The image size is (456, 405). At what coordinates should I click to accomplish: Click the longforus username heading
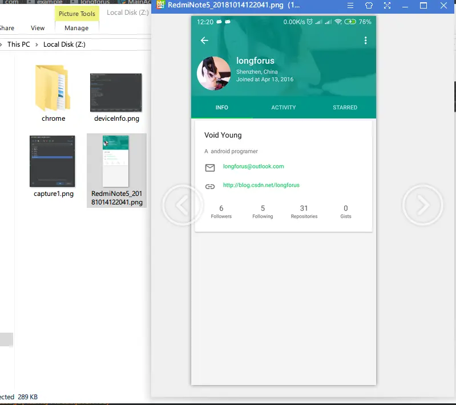point(255,61)
